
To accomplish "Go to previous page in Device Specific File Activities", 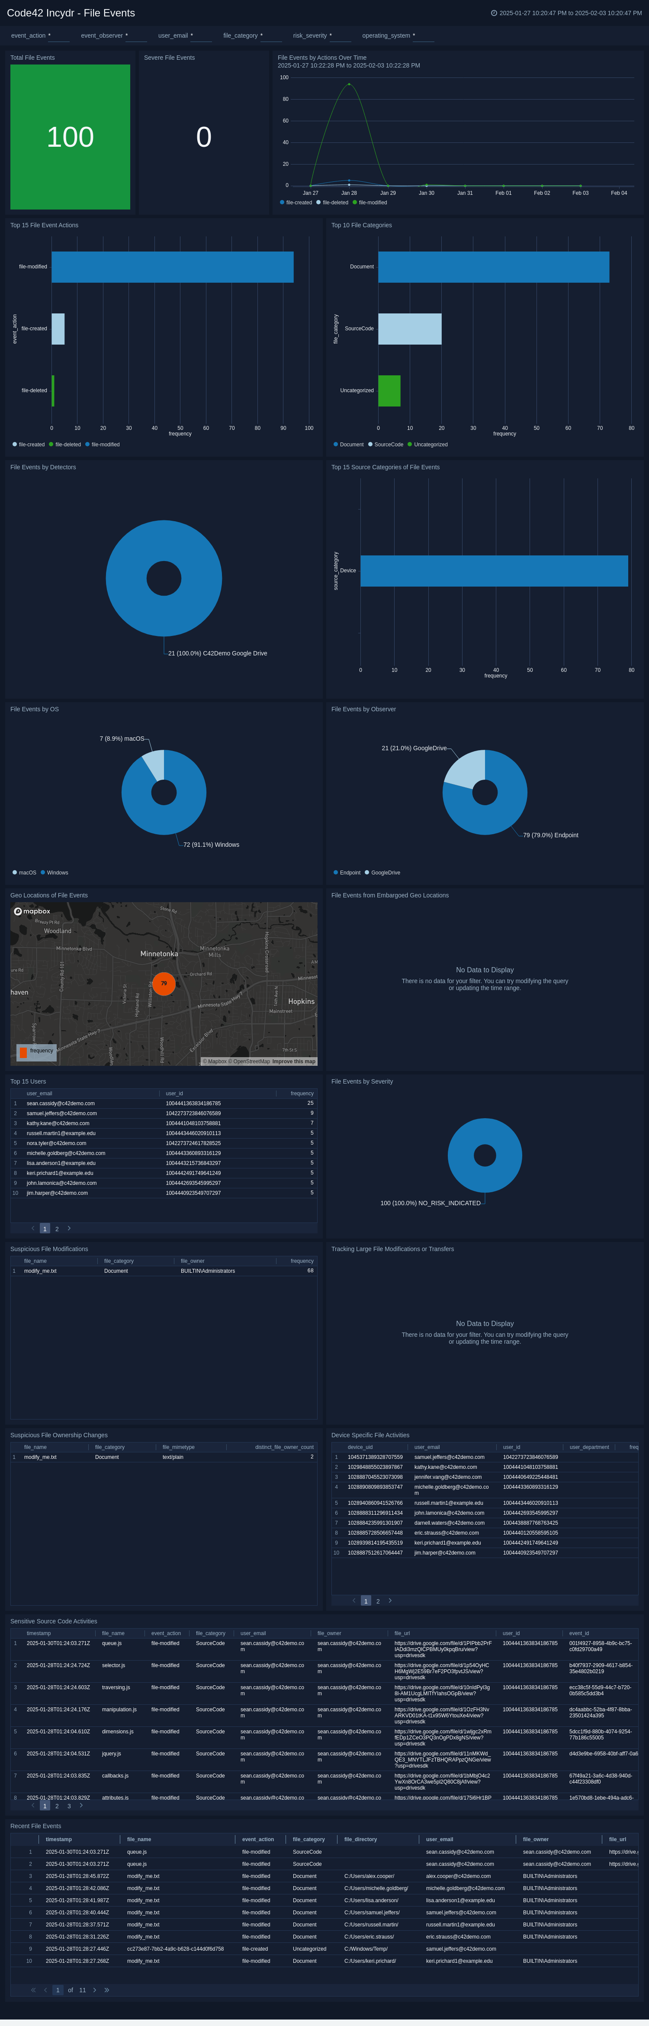I will pos(353,1600).
